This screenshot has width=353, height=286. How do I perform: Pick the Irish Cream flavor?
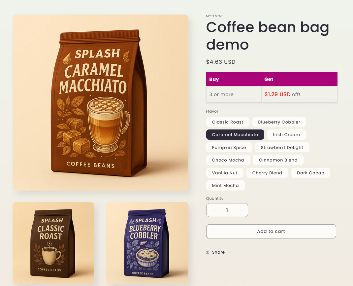(x=286, y=134)
